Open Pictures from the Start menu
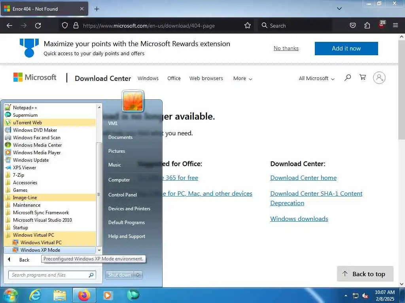 [x=117, y=151]
